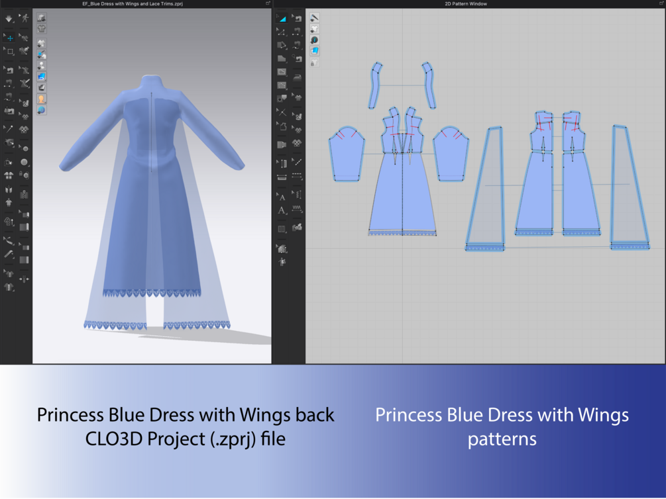Select the large A Annotation tool
Screen dimensions: 666x499
[x=282, y=210]
